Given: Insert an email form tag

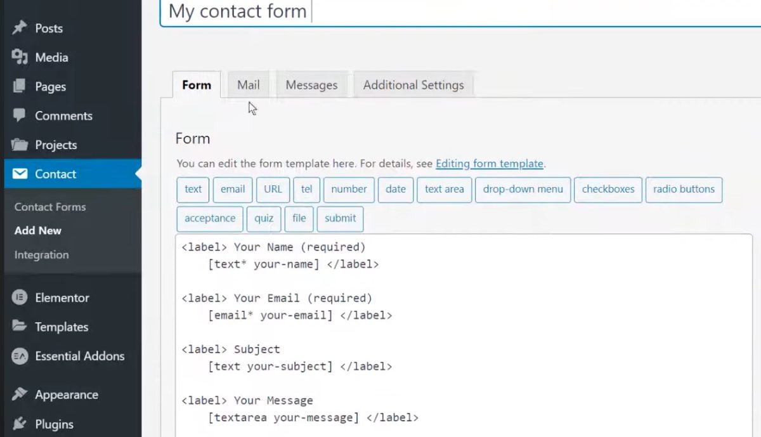Looking at the screenshot, I should tap(233, 189).
